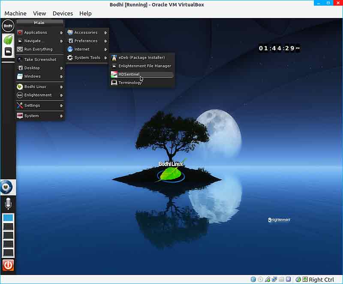Screen dimensions: 343x284
Task: Select Take Screenshot menu item
Action: click(40, 60)
